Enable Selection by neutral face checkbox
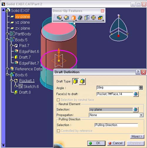This screenshot has width=147, height=148. point(58,100)
